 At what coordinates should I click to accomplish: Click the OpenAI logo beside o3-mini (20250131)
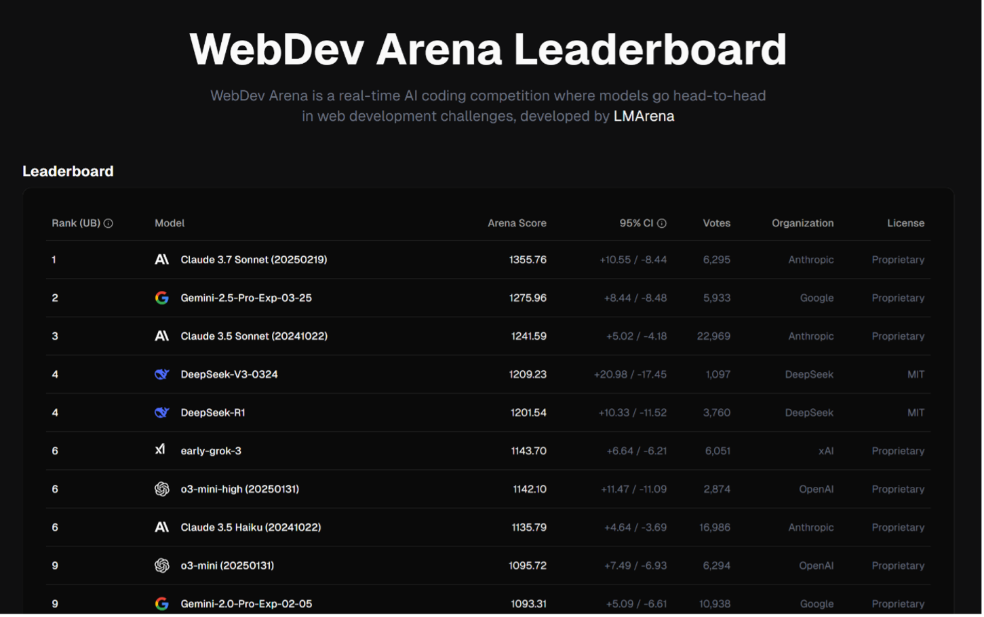(x=162, y=566)
